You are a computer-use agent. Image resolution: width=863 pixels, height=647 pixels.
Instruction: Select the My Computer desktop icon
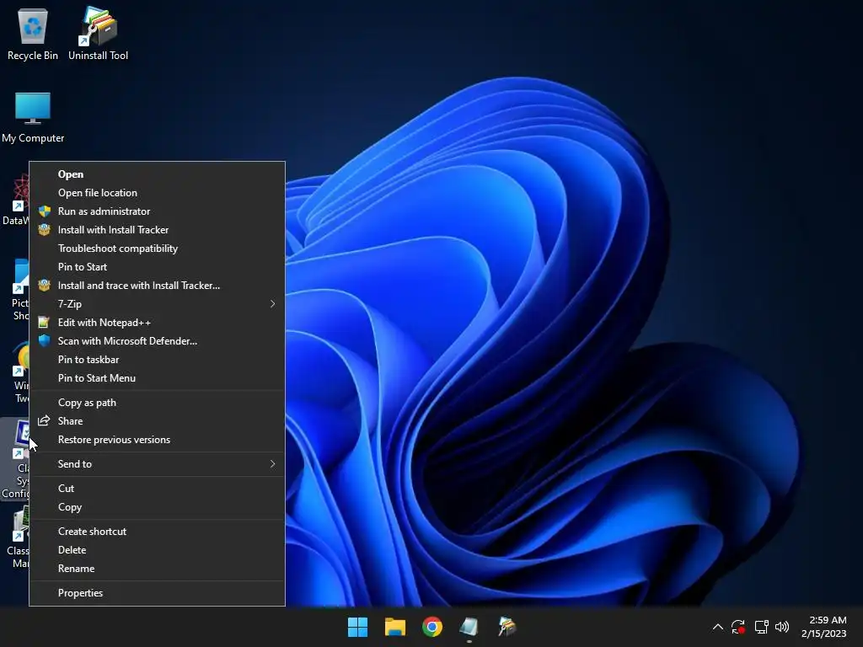coord(33,118)
